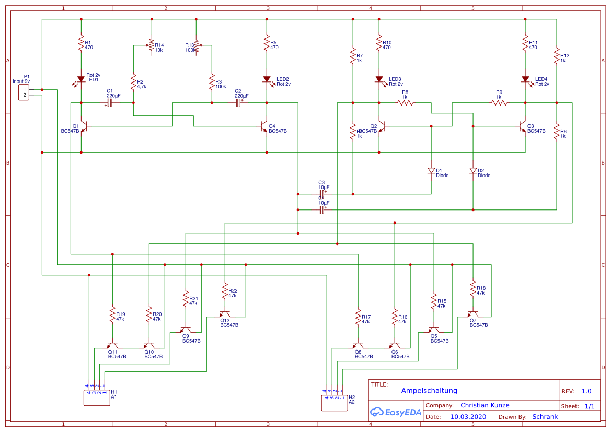The image size is (611, 432).
Task: Select LED1 red diode symbol
Action: point(80,79)
